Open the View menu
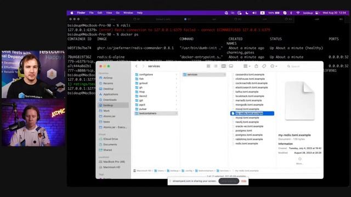 pyautogui.click(x=109, y=13)
